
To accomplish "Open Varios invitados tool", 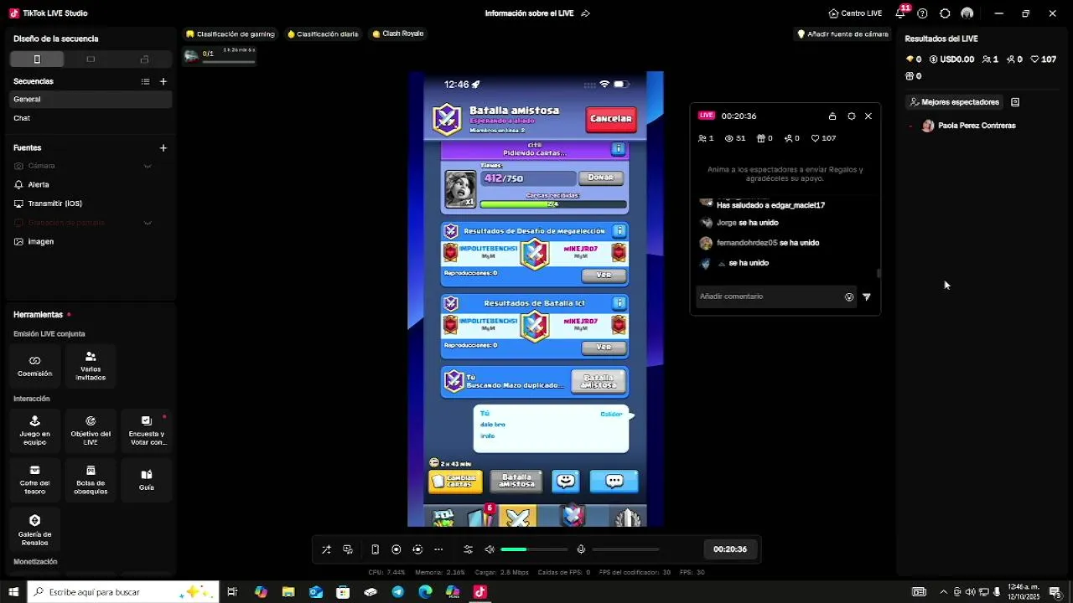I will [x=91, y=366].
